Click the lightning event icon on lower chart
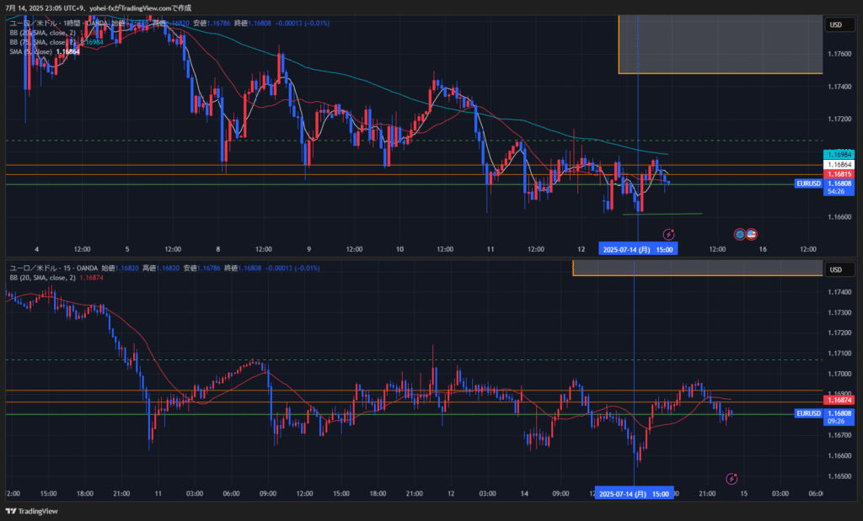The image size is (863, 521). (732, 479)
